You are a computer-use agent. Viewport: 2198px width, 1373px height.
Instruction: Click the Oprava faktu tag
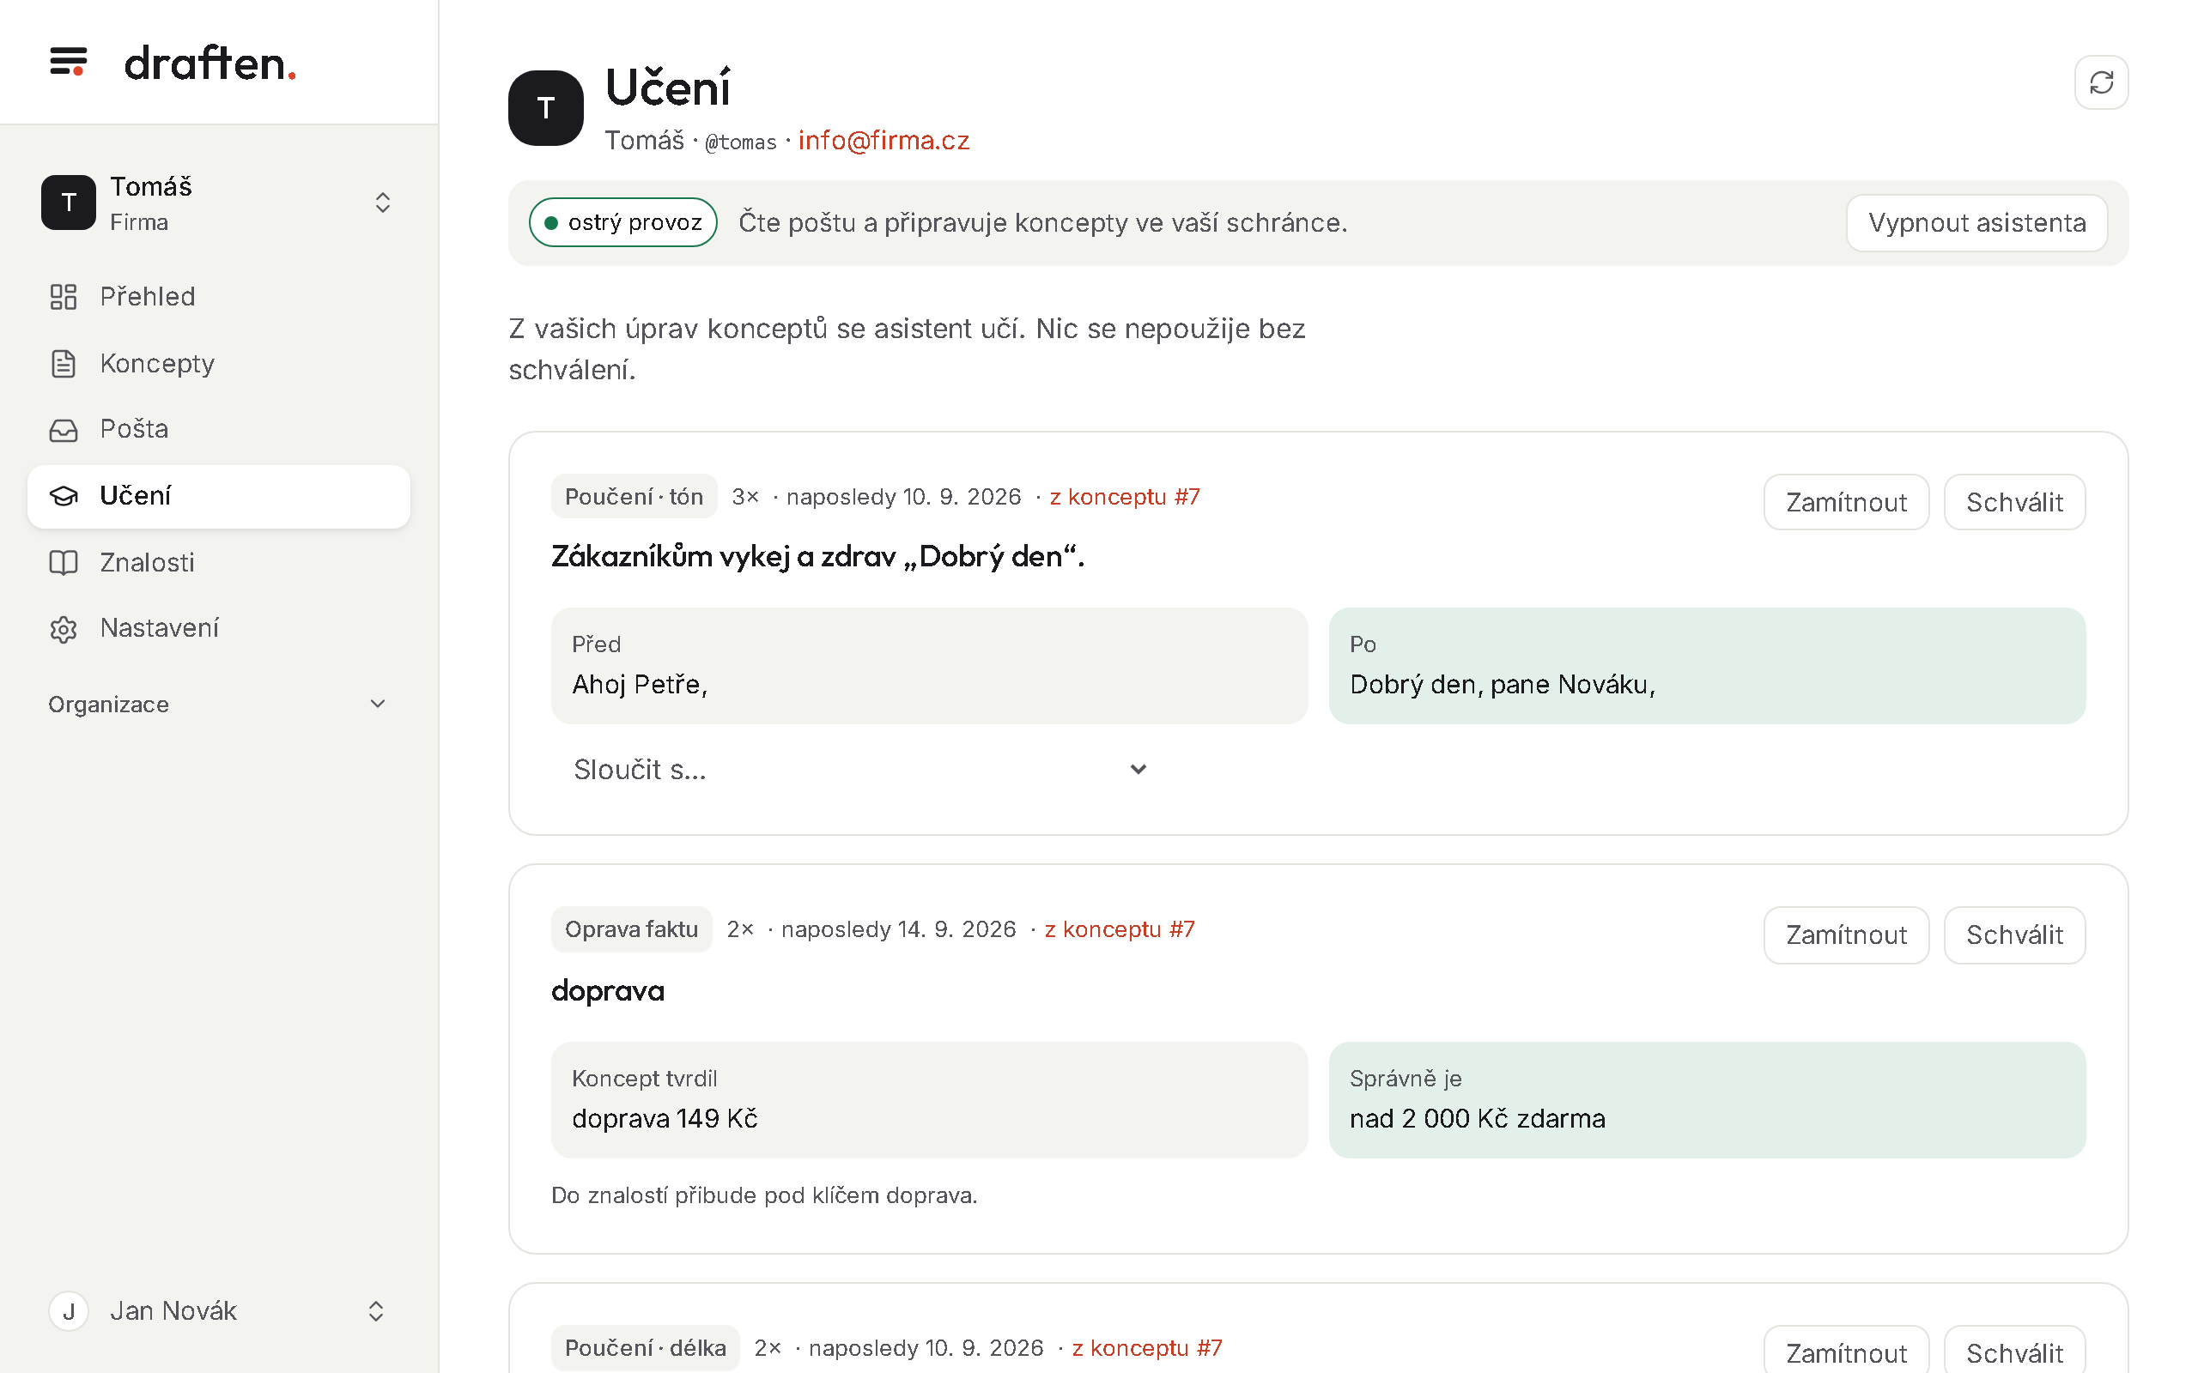(x=631, y=929)
